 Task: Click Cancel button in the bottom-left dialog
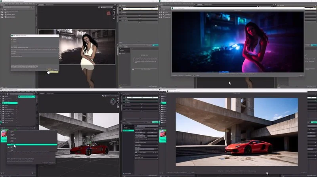click(x=52, y=163)
